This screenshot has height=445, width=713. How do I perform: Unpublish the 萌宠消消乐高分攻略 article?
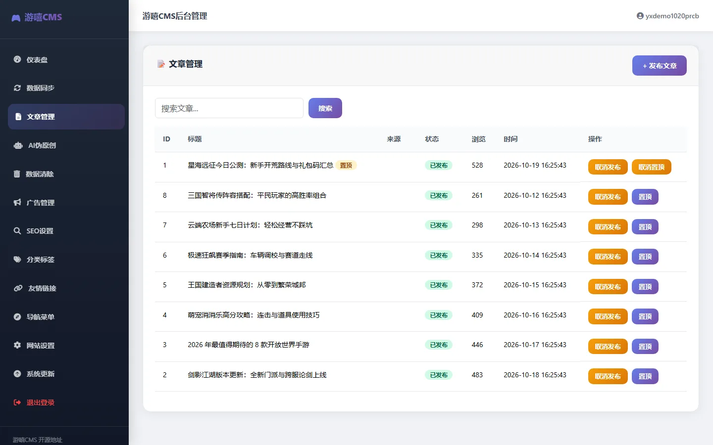point(608,316)
